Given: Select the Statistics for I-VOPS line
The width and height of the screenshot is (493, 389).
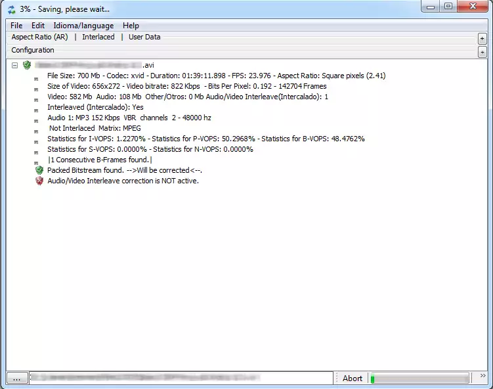Looking at the screenshot, I should tap(205, 139).
